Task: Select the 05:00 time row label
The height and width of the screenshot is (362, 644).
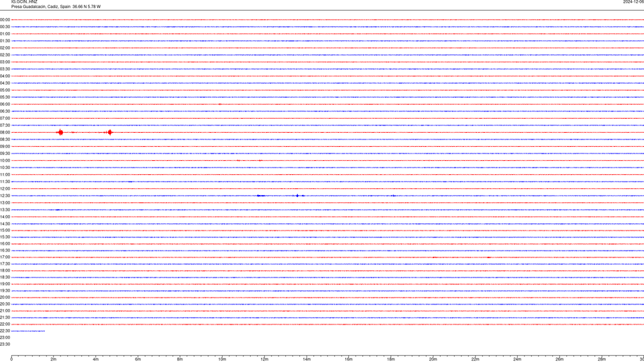Action: tap(5, 90)
